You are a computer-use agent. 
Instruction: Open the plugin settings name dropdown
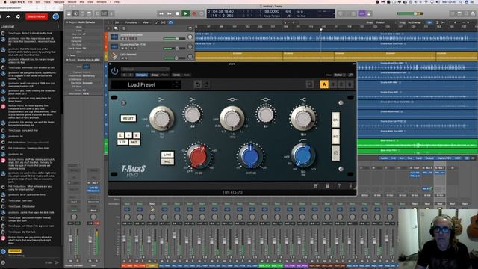[x=145, y=69]
